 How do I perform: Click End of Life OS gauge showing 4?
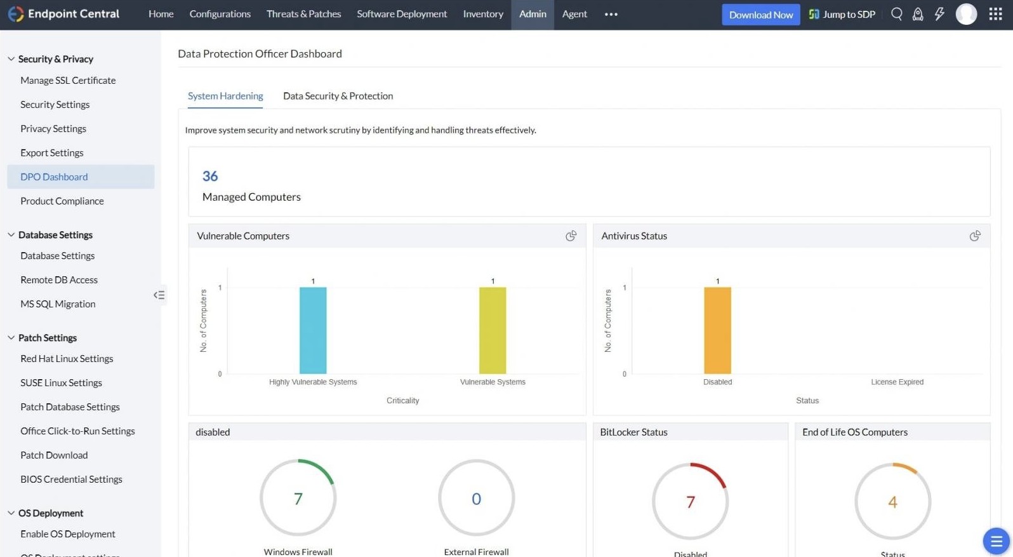pyautogui.click(x=892, y=501)
